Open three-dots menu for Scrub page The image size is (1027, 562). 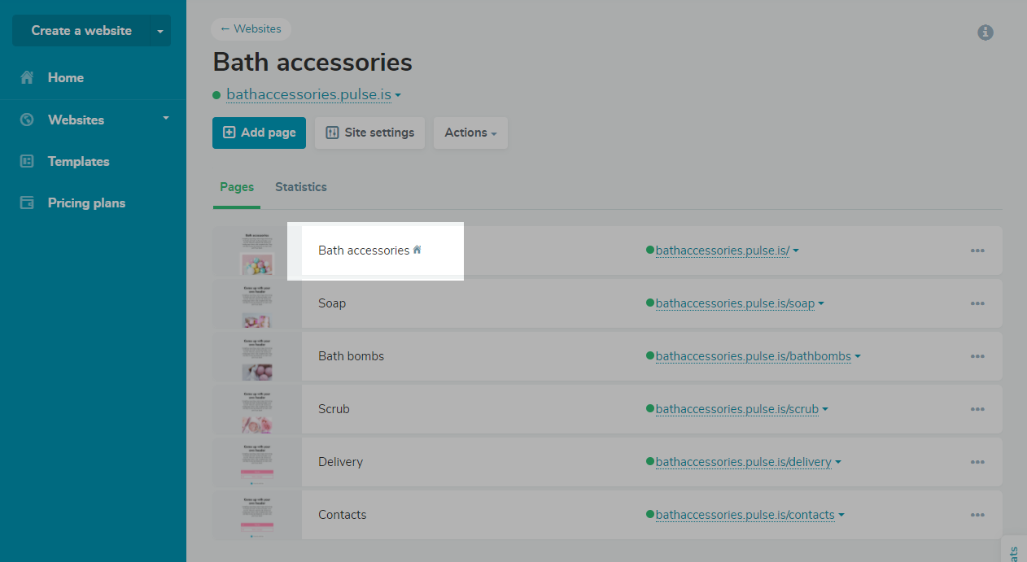977,409
